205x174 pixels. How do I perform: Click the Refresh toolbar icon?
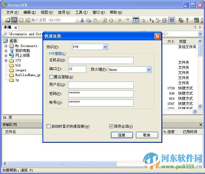click(104, 20)
